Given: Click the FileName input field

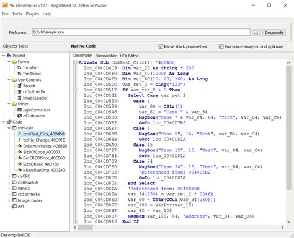Looking at the screenshot, I should (x=141, y=32).
